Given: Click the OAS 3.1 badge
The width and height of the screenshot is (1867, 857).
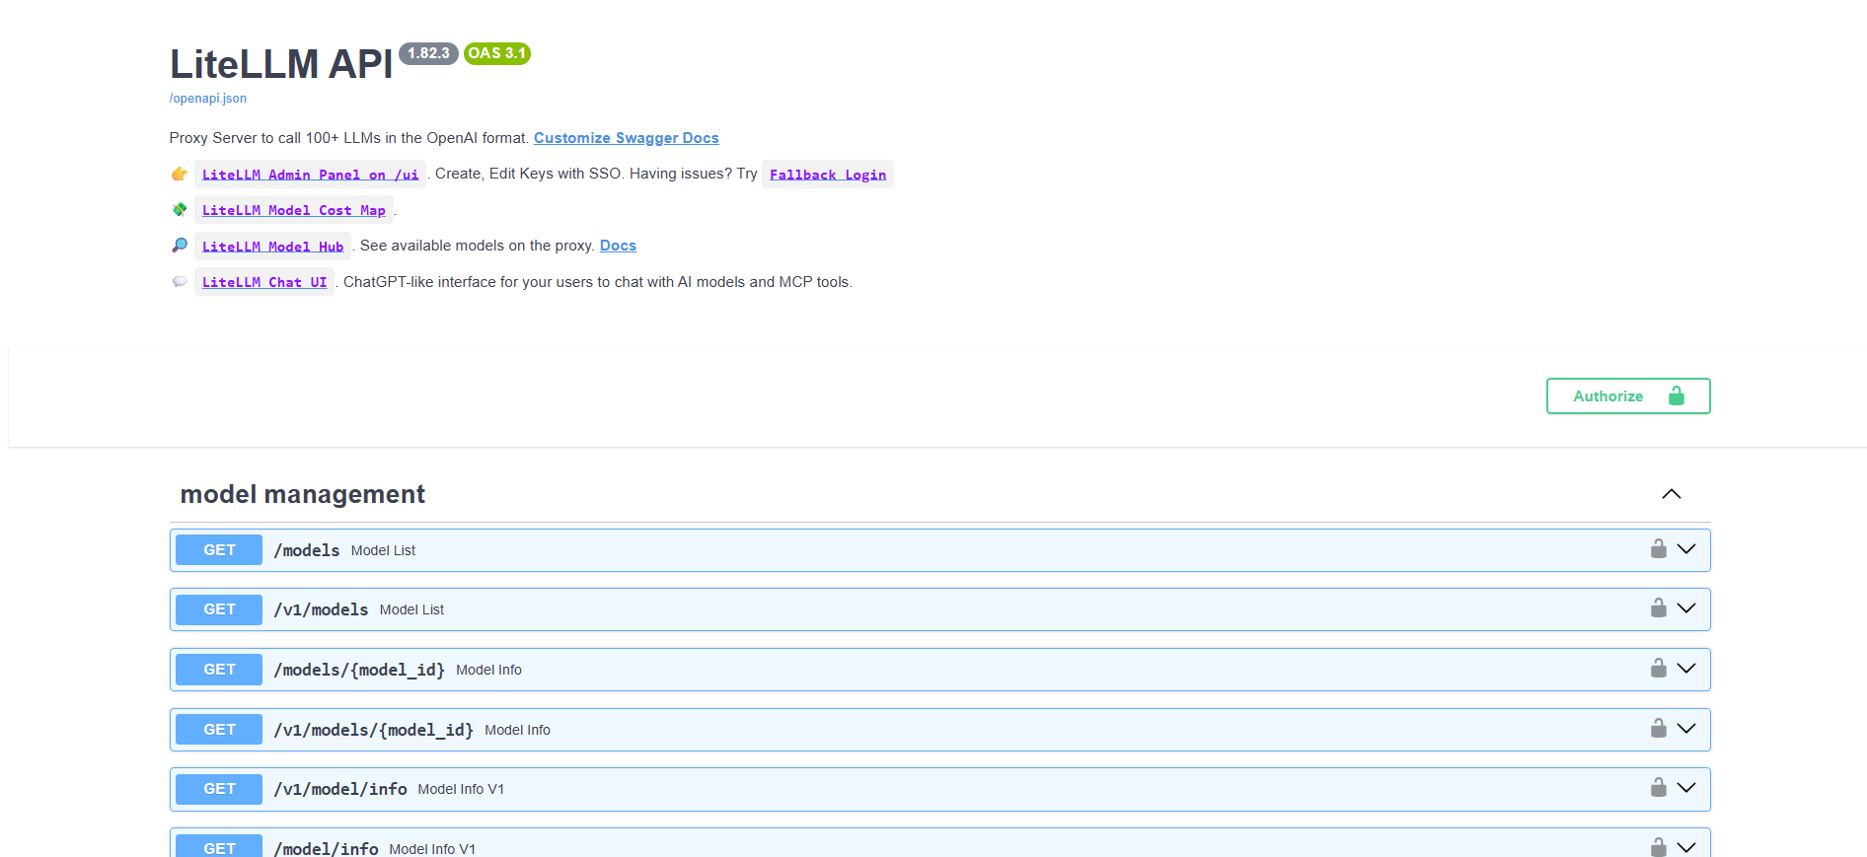Looking at the screenshot, I should point(497,53).
